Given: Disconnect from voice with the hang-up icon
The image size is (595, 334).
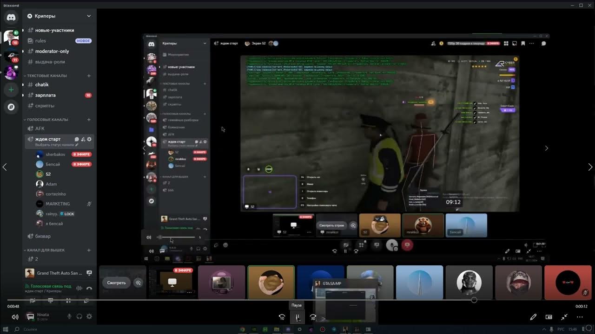Looking at the screenshot, I should pyautogui.click(x=89, y=288).
